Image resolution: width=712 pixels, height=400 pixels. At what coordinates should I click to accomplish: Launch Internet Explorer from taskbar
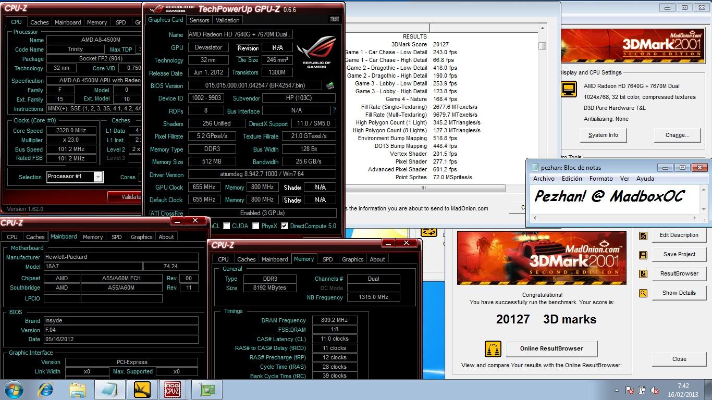tap(46, 390)
